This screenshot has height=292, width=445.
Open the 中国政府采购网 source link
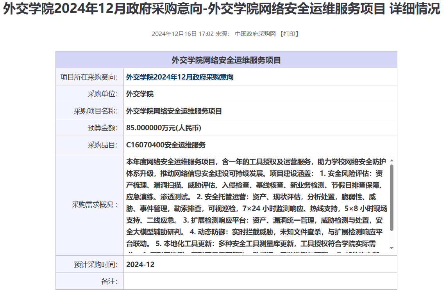coord(256,34)
